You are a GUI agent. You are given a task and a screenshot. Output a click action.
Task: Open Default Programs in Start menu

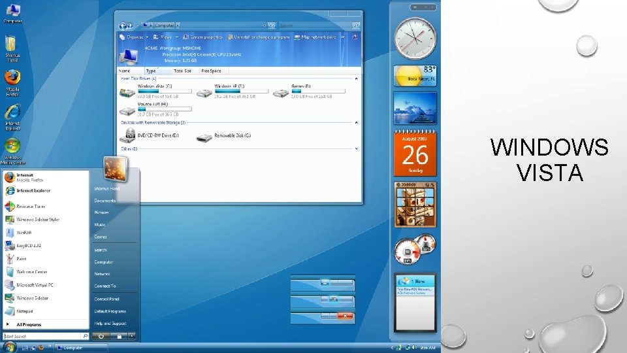pos(110,311)
